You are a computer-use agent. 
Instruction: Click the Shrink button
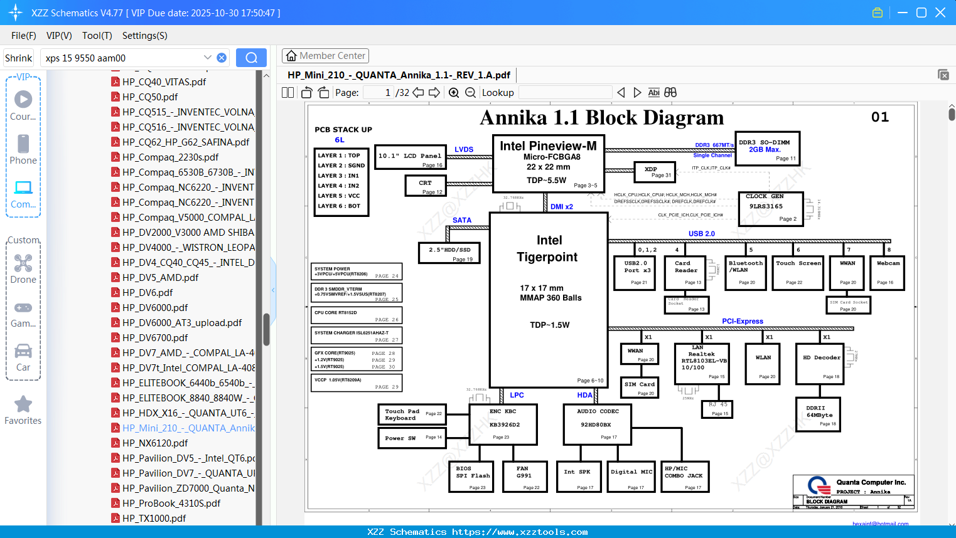tap(19, 58)
